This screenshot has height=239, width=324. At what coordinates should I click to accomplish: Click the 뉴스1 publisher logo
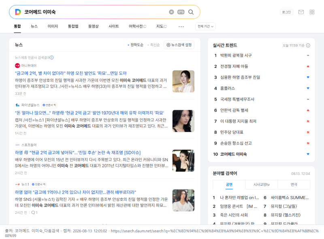click(x=17, y=184)
